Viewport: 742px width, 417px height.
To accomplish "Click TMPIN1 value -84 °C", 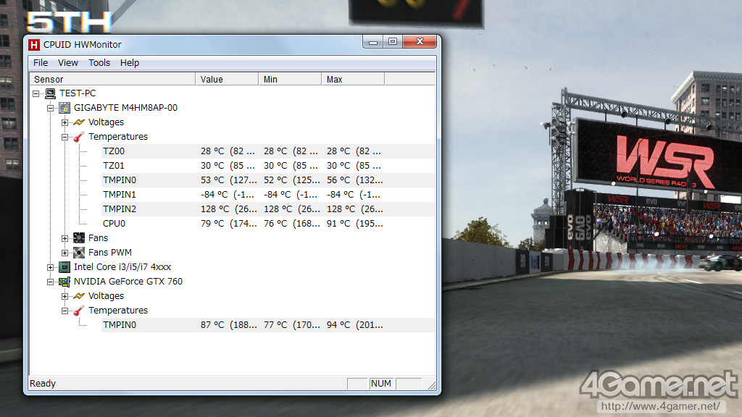I will [x=227, y=195].
